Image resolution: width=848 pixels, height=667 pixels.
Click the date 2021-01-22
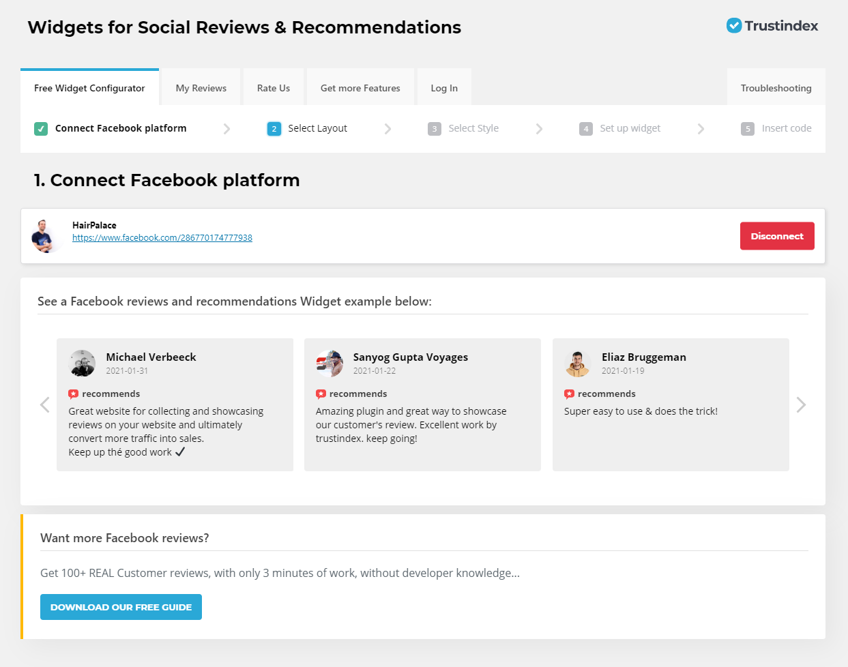[x=375, y=371]
